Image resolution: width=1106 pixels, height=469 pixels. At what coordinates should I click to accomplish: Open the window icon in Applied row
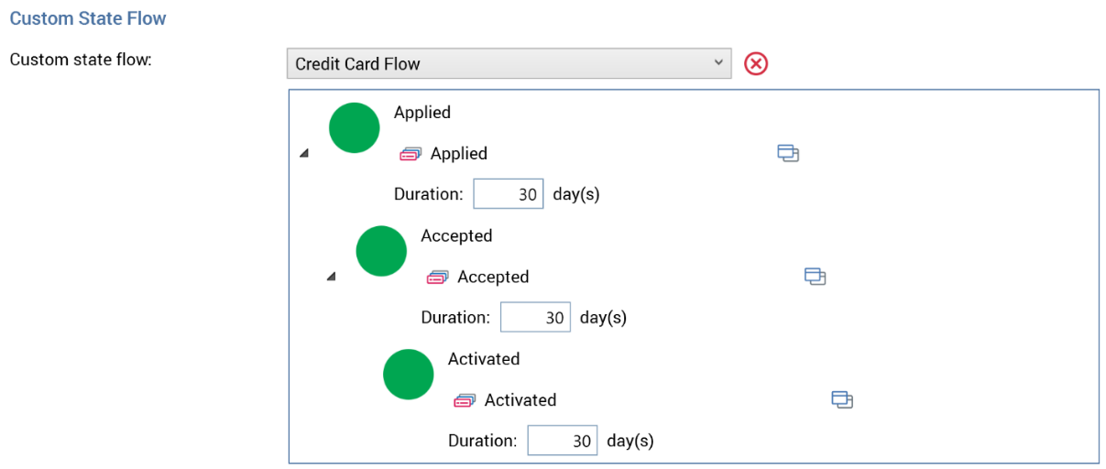pos(788,153)
